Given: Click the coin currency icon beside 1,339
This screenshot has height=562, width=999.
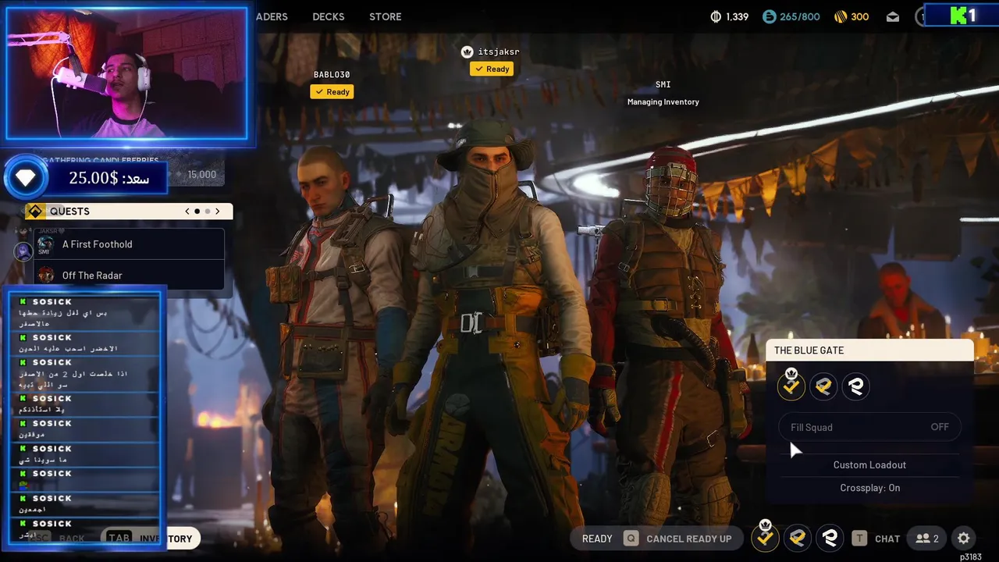Looking at the screenshot, I should point(716,16).
